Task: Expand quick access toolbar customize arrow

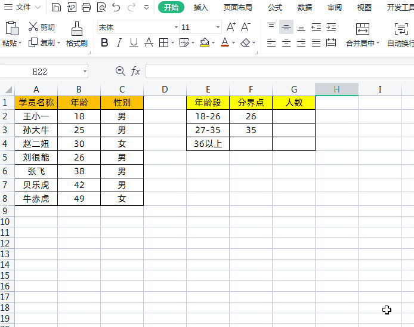Action: [x=146, y=7]
